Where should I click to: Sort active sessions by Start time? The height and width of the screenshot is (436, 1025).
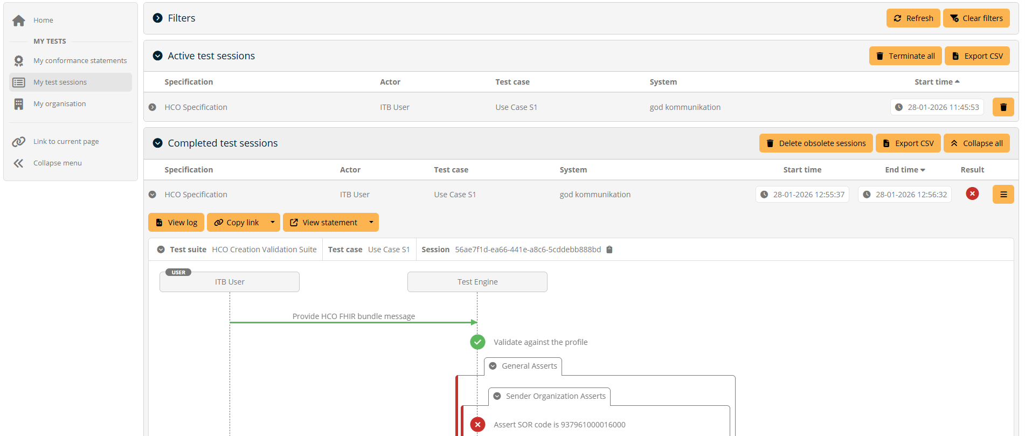coord(937,82)
